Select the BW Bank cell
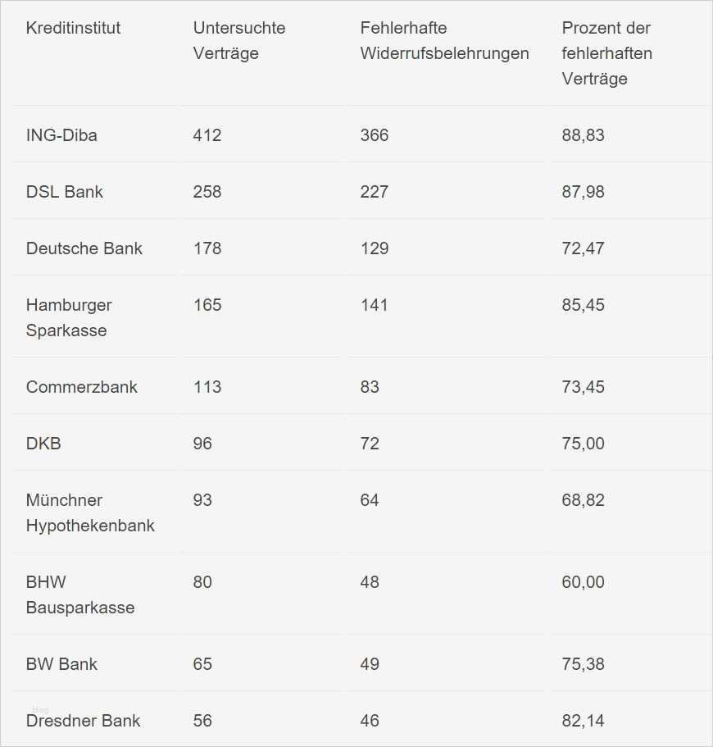Image resolution: width=713 pixels, height=747 pixels. coord(61,664)
